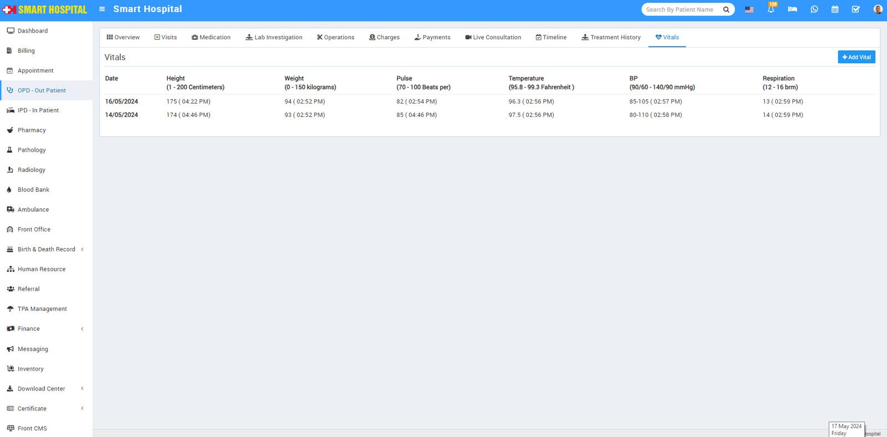Image resolution: width=887 pixels, height=437 pixels.
Task: Toggle the sidebar hamburger menu
Action: point(102,9)
